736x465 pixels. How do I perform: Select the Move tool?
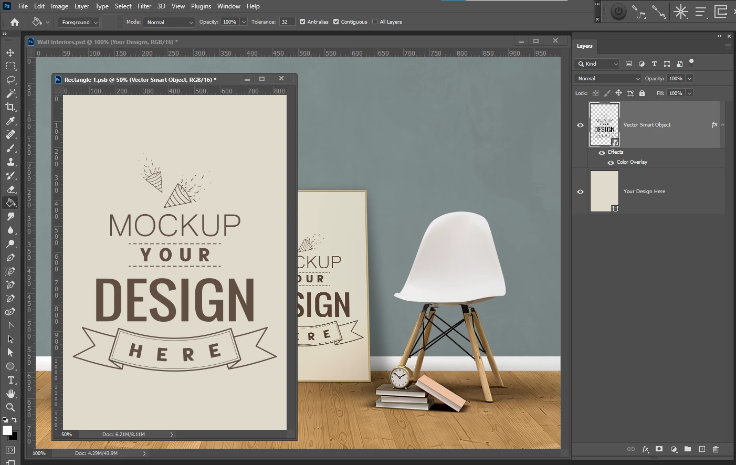10,52
